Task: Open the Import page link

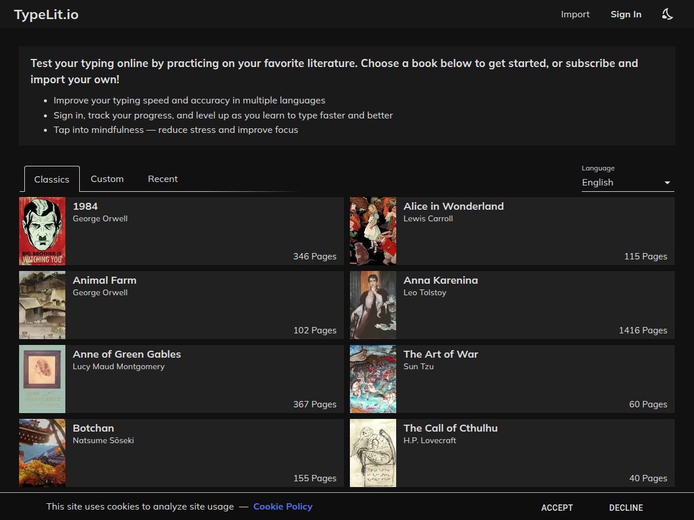Action: click(x=575, y=14)
